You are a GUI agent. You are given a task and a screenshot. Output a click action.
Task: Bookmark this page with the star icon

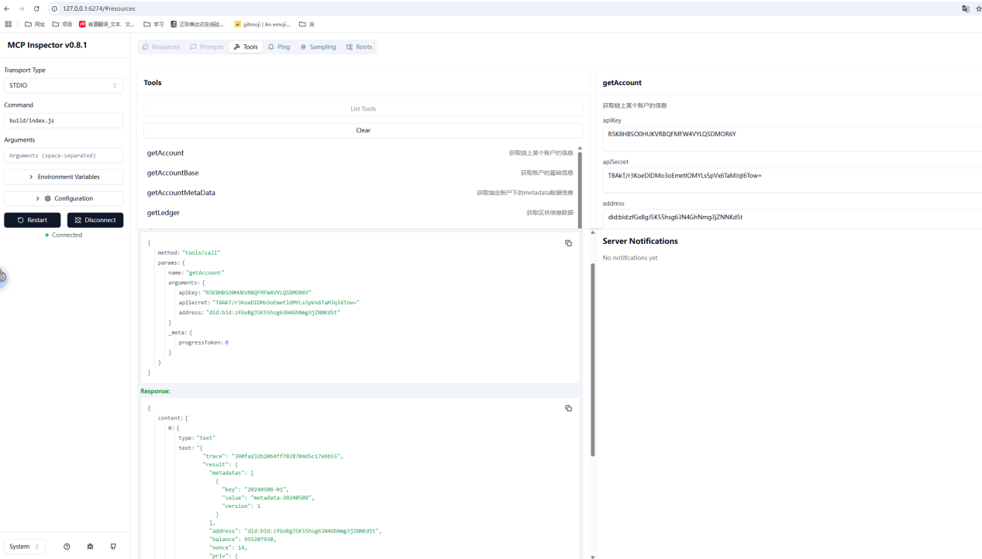pyautogui.click(x=979, y=9)
